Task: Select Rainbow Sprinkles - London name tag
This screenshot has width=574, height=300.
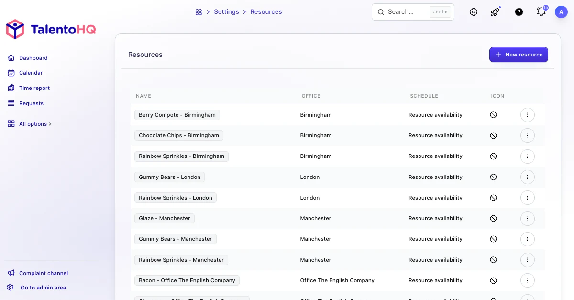Action: click(x=176, y=198)
